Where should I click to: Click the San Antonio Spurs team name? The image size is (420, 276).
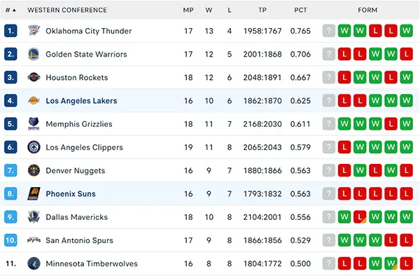80,240
